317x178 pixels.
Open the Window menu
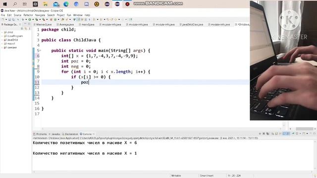click(x=78, y=15)
